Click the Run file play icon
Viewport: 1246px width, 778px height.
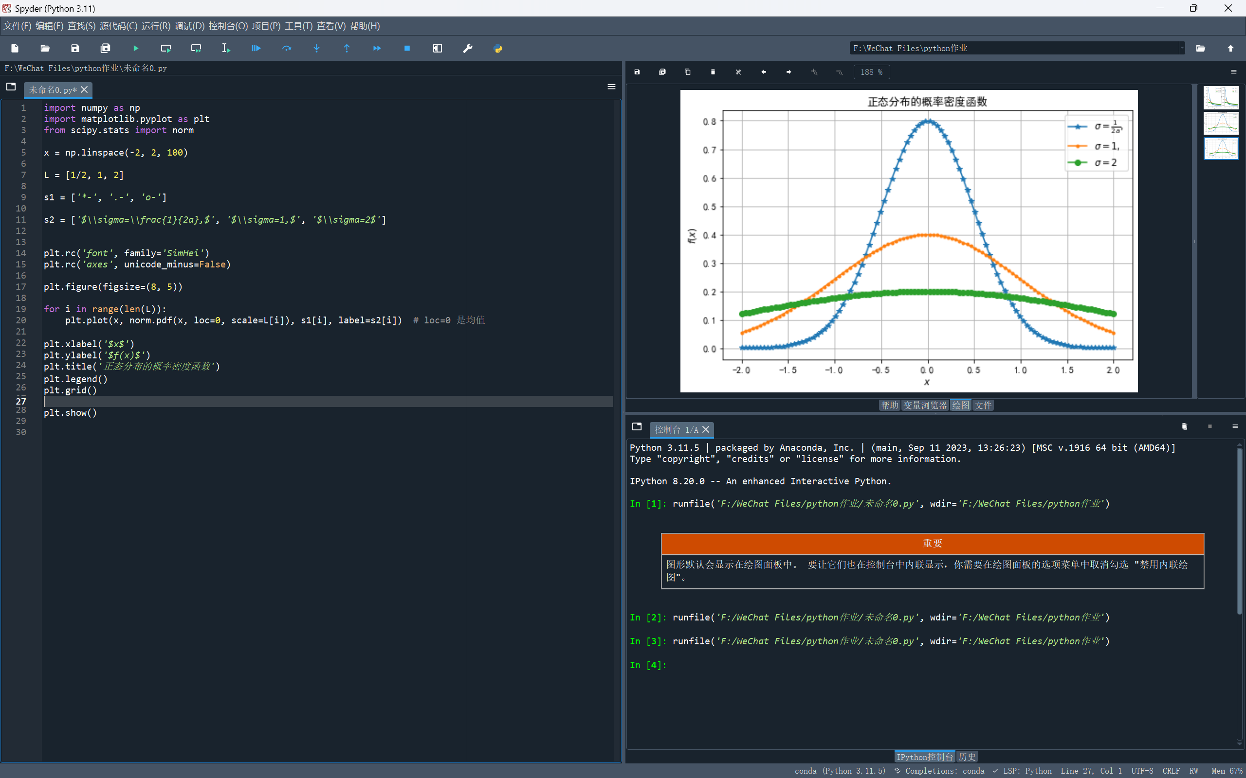(x=136, y=48)
